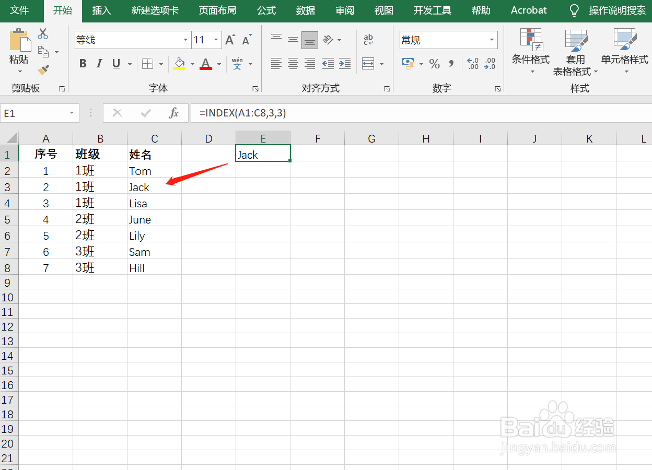Apply percent style
Image resolution: width=652 pixels, height=470 pixels.
tap(434, 64)
